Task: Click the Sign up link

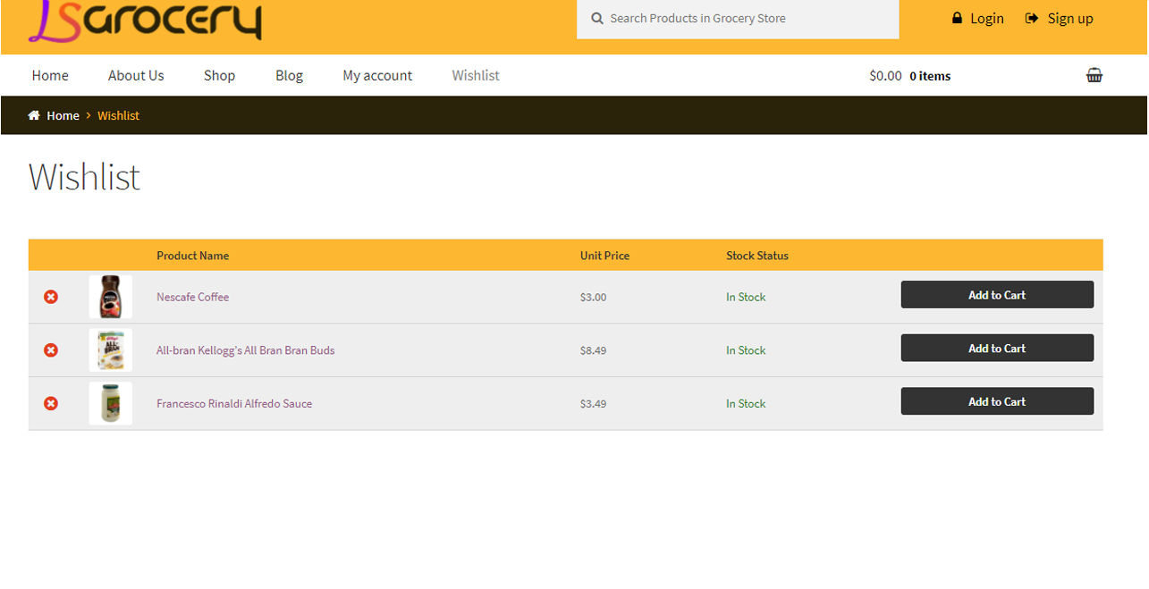Action: pos(1070,18)
